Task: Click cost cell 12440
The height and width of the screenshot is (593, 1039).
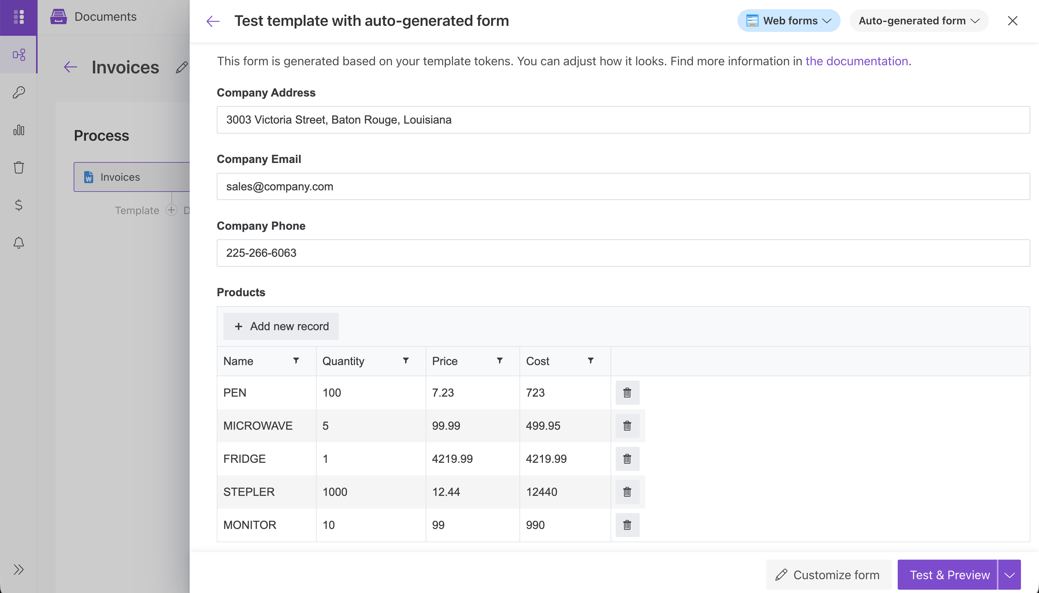Action: [565, 492]
